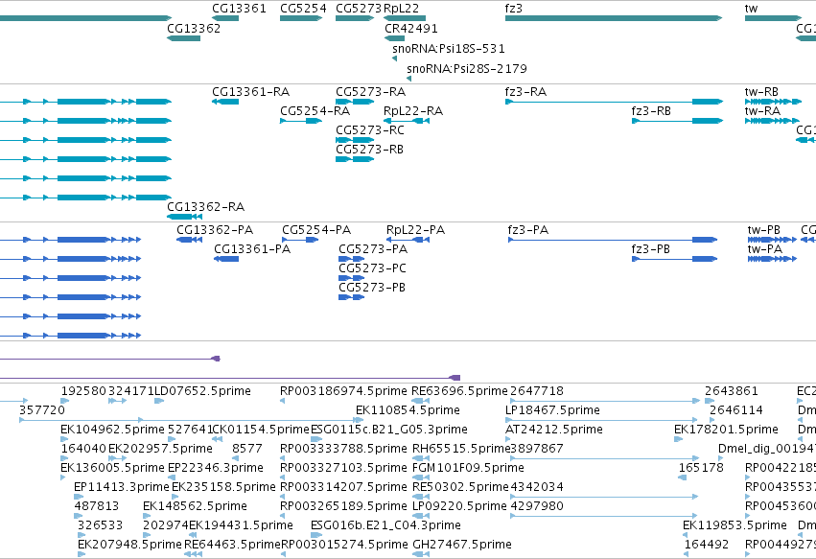Click the EST labeled 192580
The image size is (816, 559).
(x=83, y=391)
